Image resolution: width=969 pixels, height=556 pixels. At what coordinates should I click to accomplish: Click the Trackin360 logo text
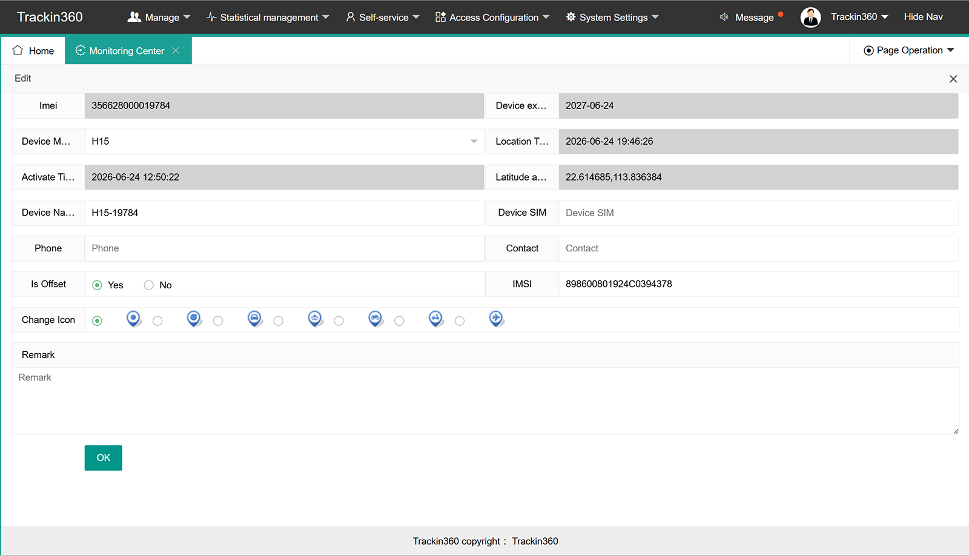click(x=50, y=17)
